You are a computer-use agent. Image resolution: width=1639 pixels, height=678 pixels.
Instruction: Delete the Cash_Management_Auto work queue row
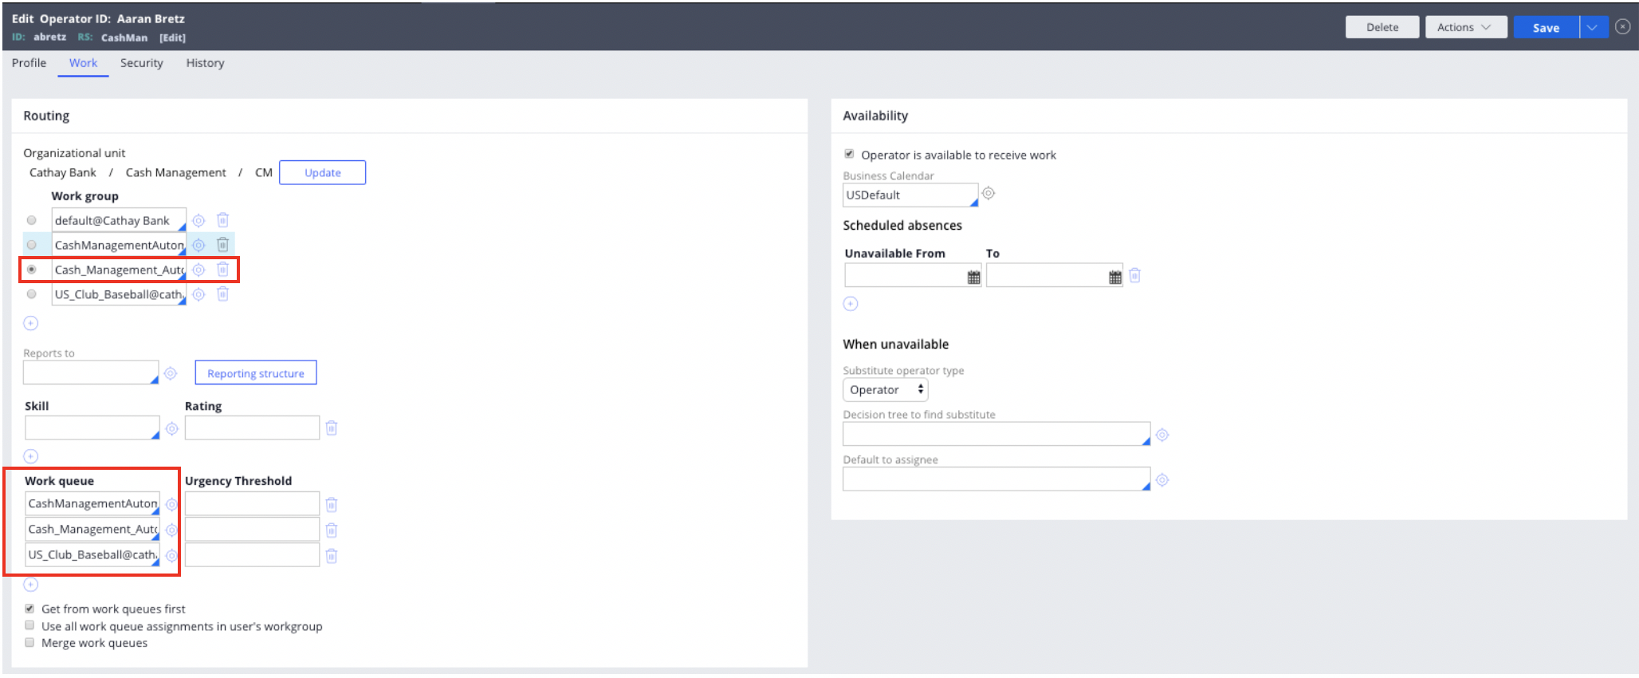pyautogui.click(x=332, y=530)
